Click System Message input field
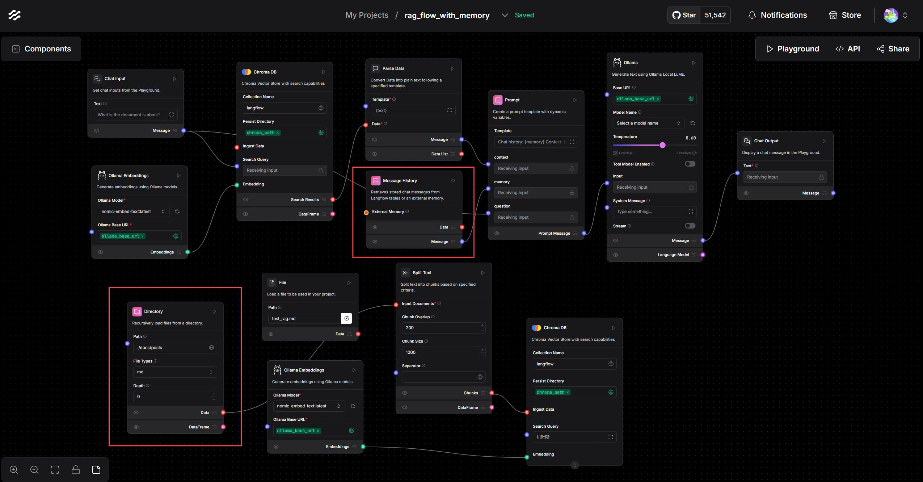Image resolution: width=923 pixels, height=482 pixels. (654, 211)
